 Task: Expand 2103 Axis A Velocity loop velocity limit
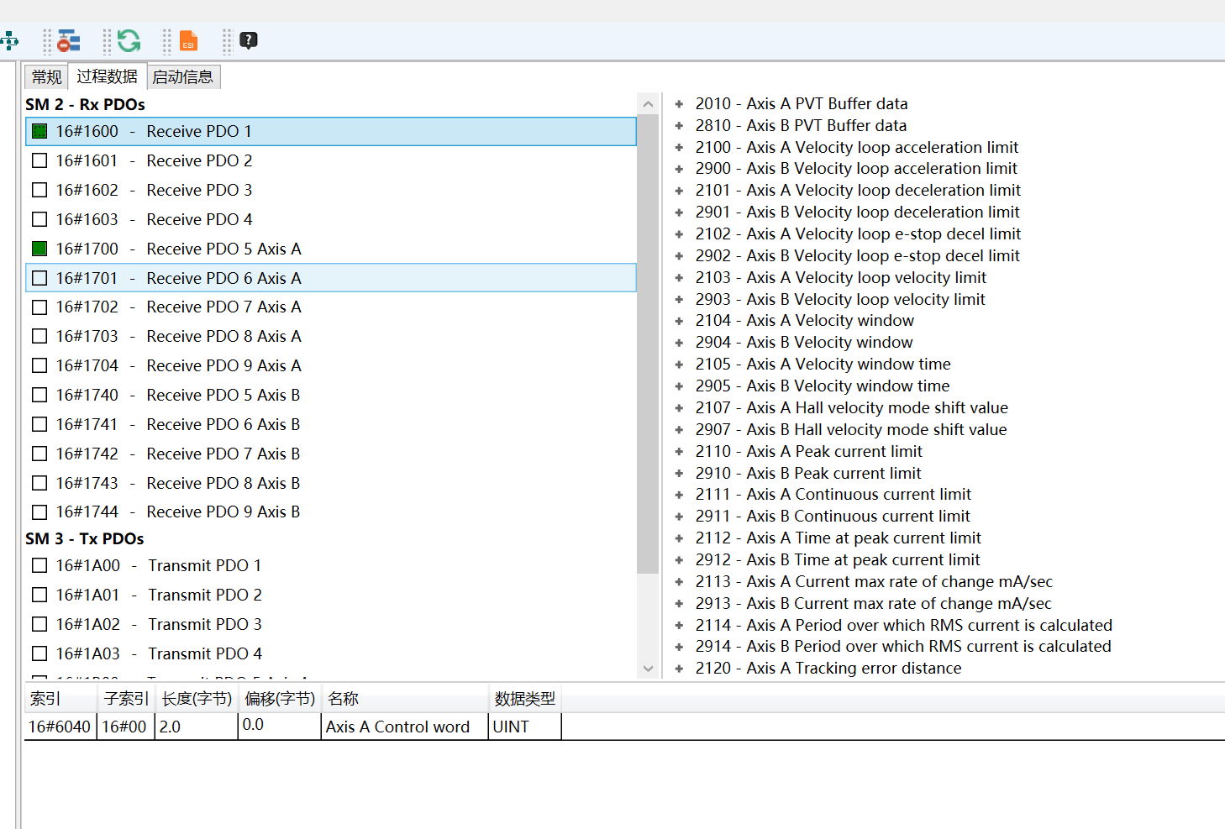[679, 278]
